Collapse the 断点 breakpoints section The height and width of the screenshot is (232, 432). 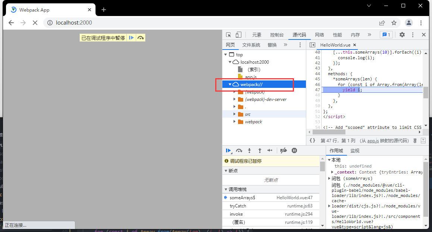(226, 171)
